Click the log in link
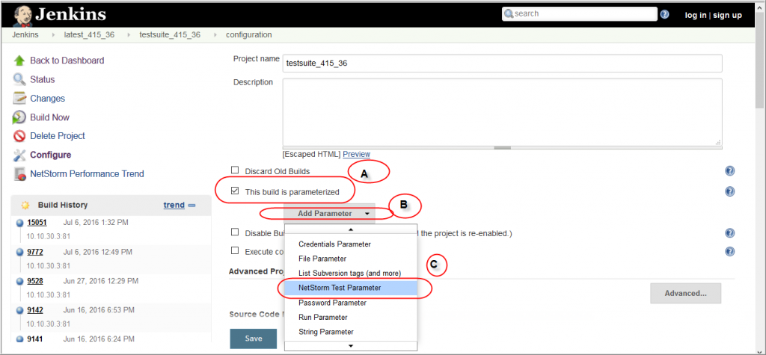 point(696,15)
